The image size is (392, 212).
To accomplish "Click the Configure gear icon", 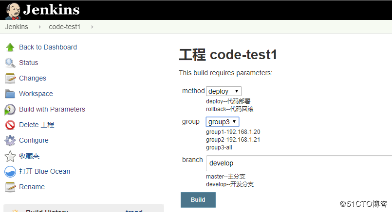I will [10, 140].
